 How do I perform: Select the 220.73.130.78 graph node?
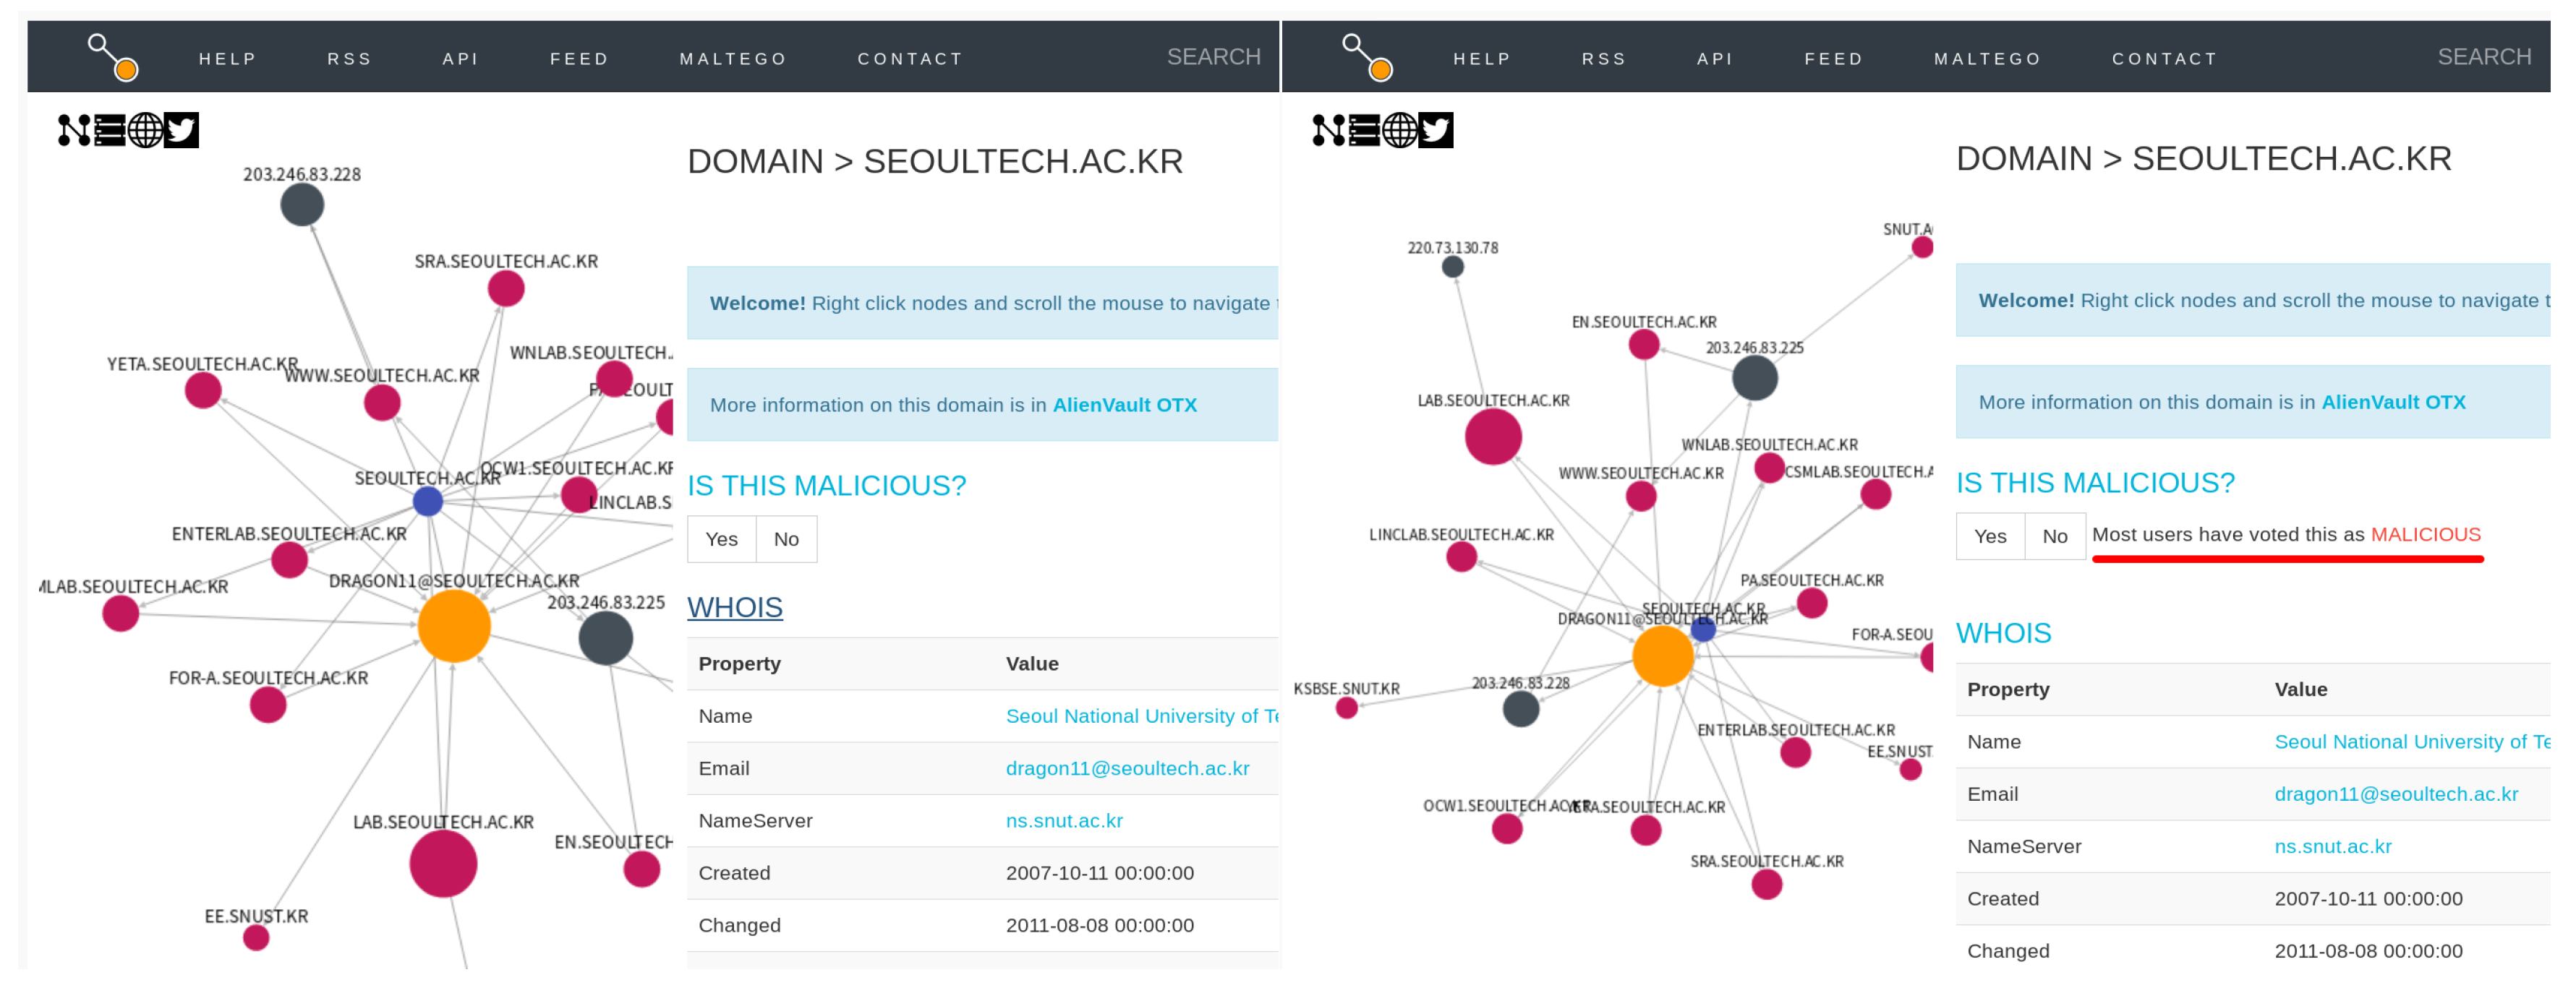click(1452, 267)
